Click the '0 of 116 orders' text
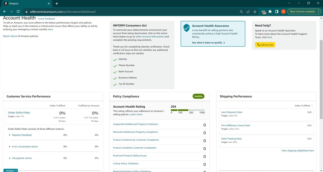Screen dimensions: 323x172 click(x=91, y=118)
